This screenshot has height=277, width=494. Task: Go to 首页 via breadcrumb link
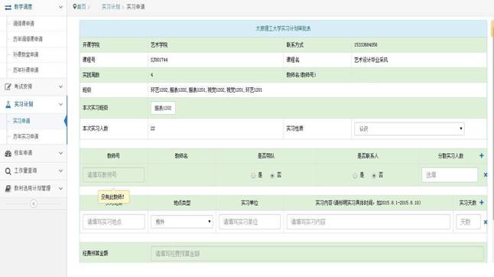coord(81,7)
